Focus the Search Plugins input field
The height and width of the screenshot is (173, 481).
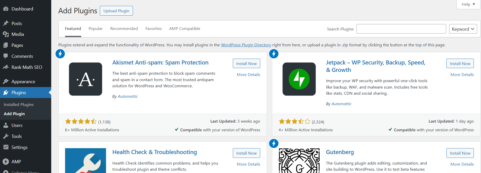coord(401,29)
